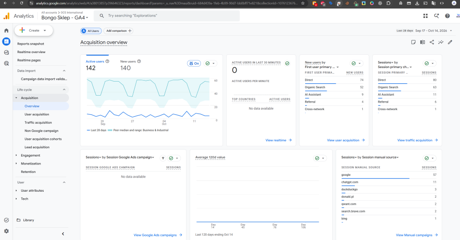Bookmark this page with the star icon
Screen dimensions: 460x240
[x=303, y=3]
